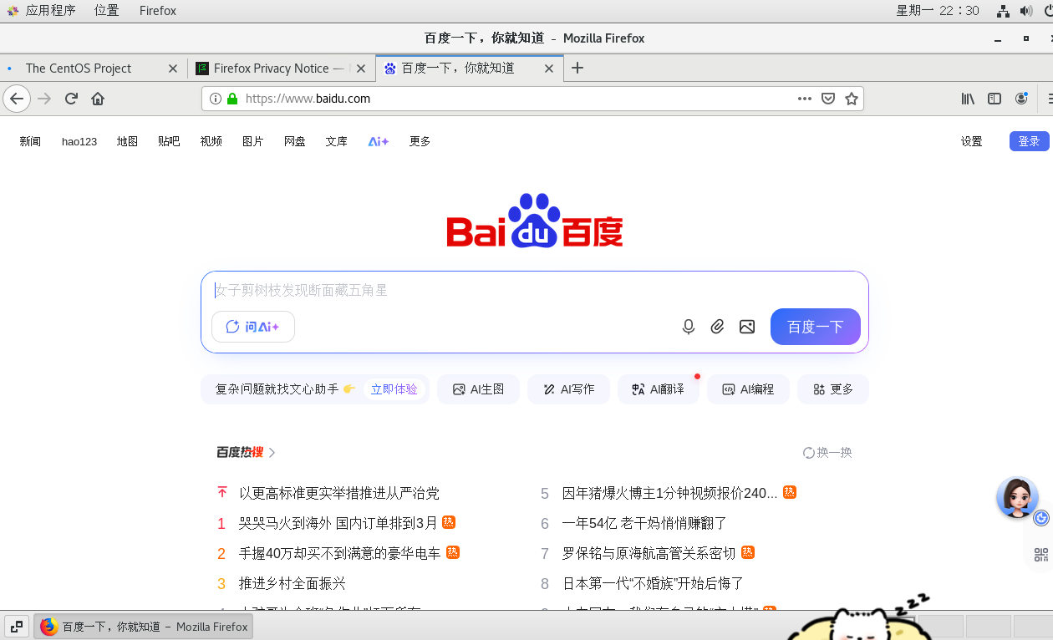Open the volume tray icon
This screenshot has width=1053, height=640.
[1026, 11]
